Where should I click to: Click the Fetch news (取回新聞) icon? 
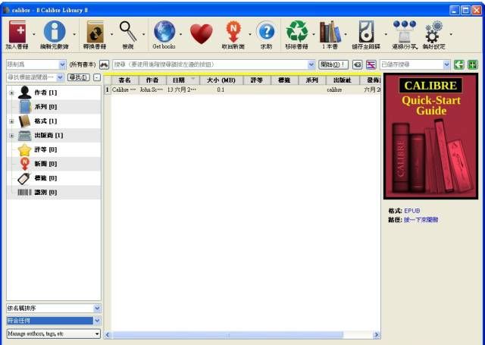tap(235, 33)
